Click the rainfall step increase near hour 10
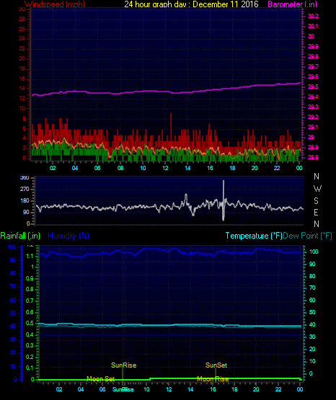 (150, 379)
